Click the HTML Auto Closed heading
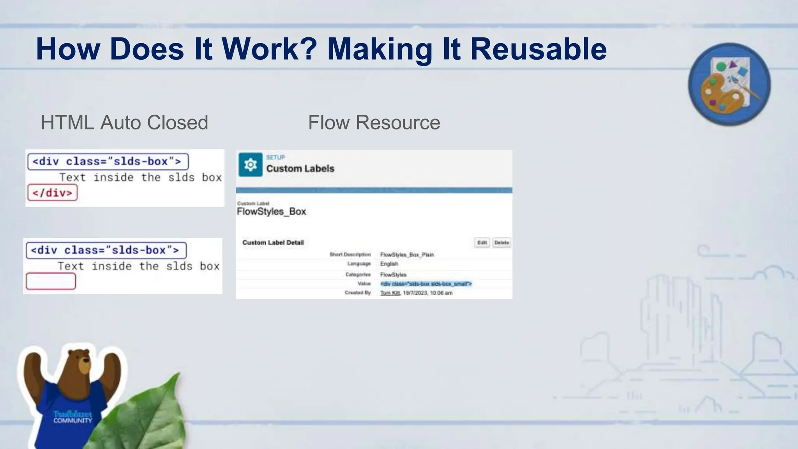798x449 pixels. [125, 123]
